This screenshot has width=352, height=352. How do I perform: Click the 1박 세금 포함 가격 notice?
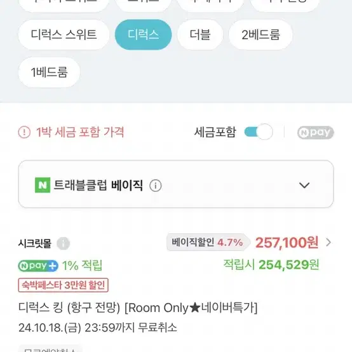tap(79, 132)
